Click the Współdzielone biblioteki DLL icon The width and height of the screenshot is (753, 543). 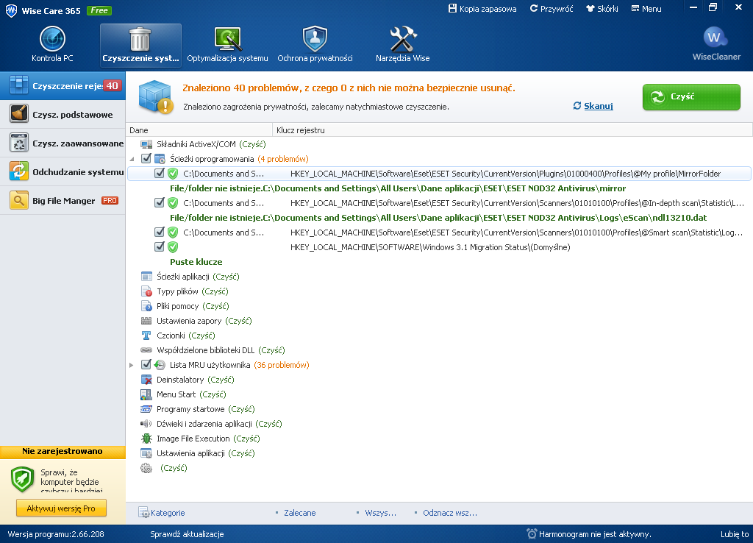click(146, 350)
